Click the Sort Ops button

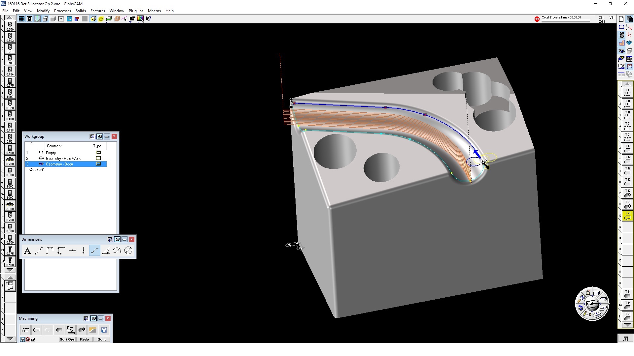point(67,339)
